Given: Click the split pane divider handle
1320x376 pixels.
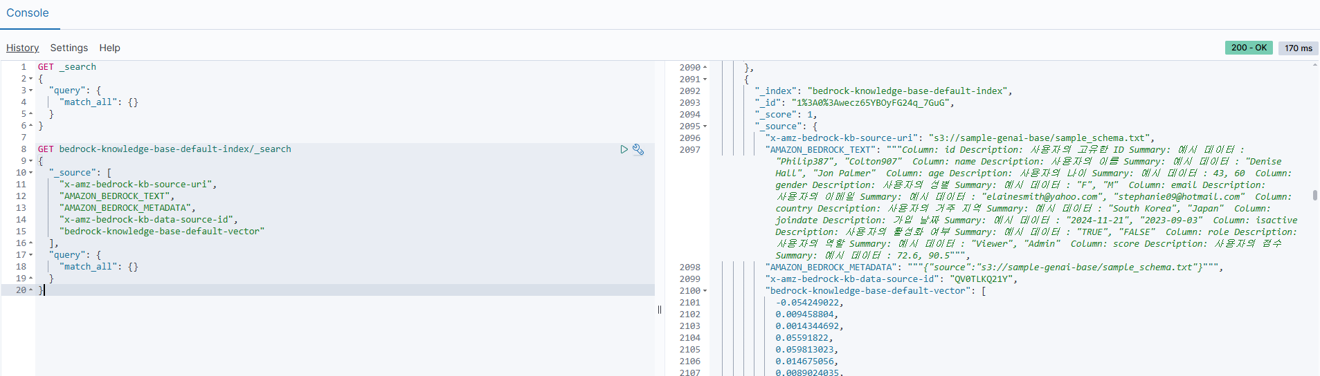Looking at the screenshot, I should (660, 310).
